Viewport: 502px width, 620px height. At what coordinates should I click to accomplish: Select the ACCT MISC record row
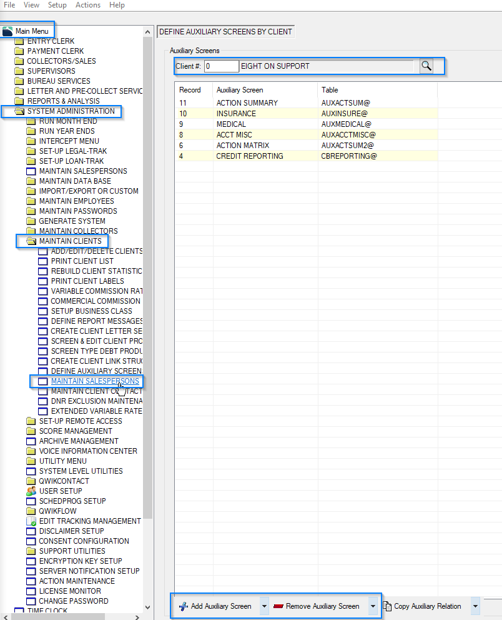point(306,135)
